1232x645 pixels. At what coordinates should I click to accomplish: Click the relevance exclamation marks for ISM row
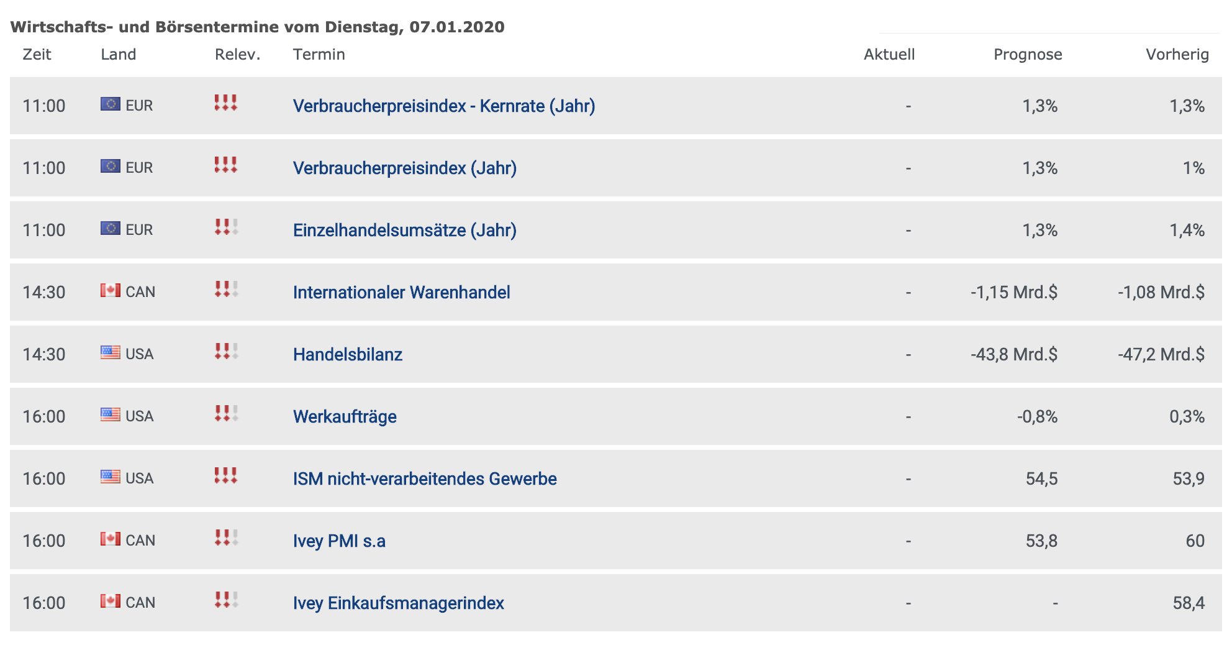click(x=226, y=475)
